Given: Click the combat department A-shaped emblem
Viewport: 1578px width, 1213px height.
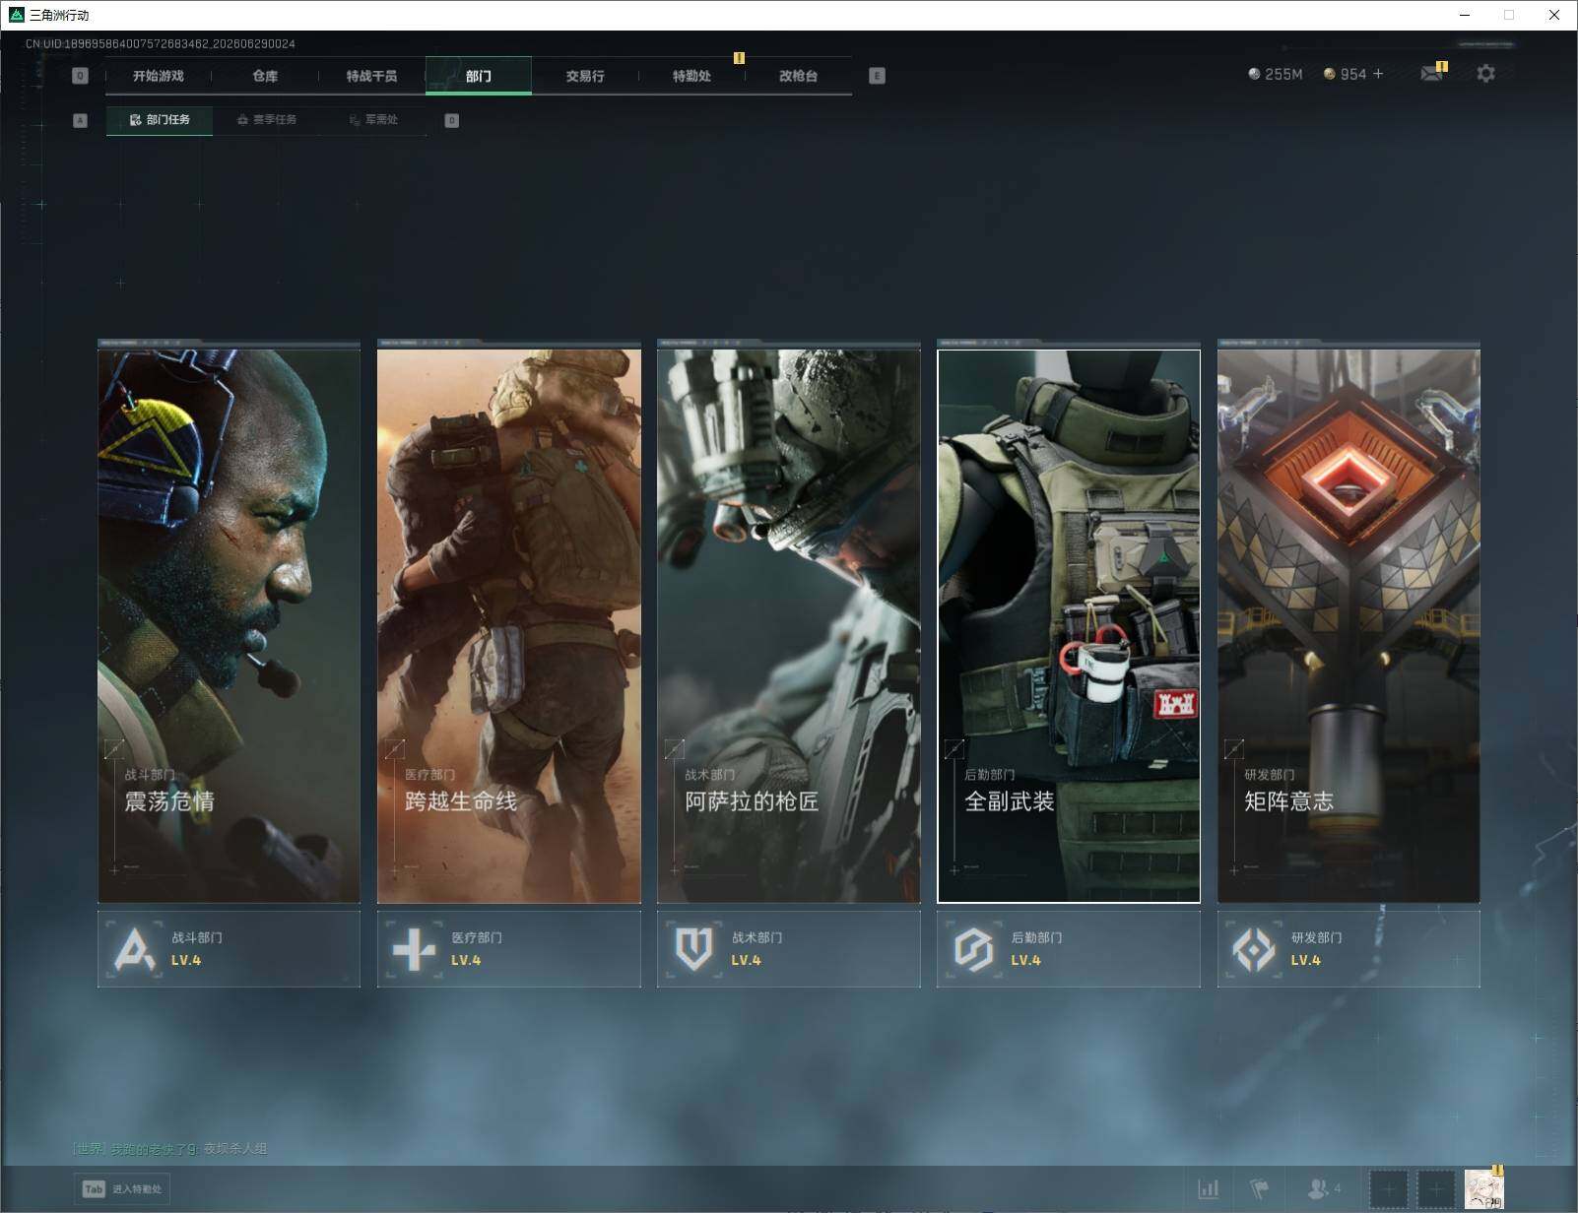Looking at the screenshot, I should click(134, 950).
